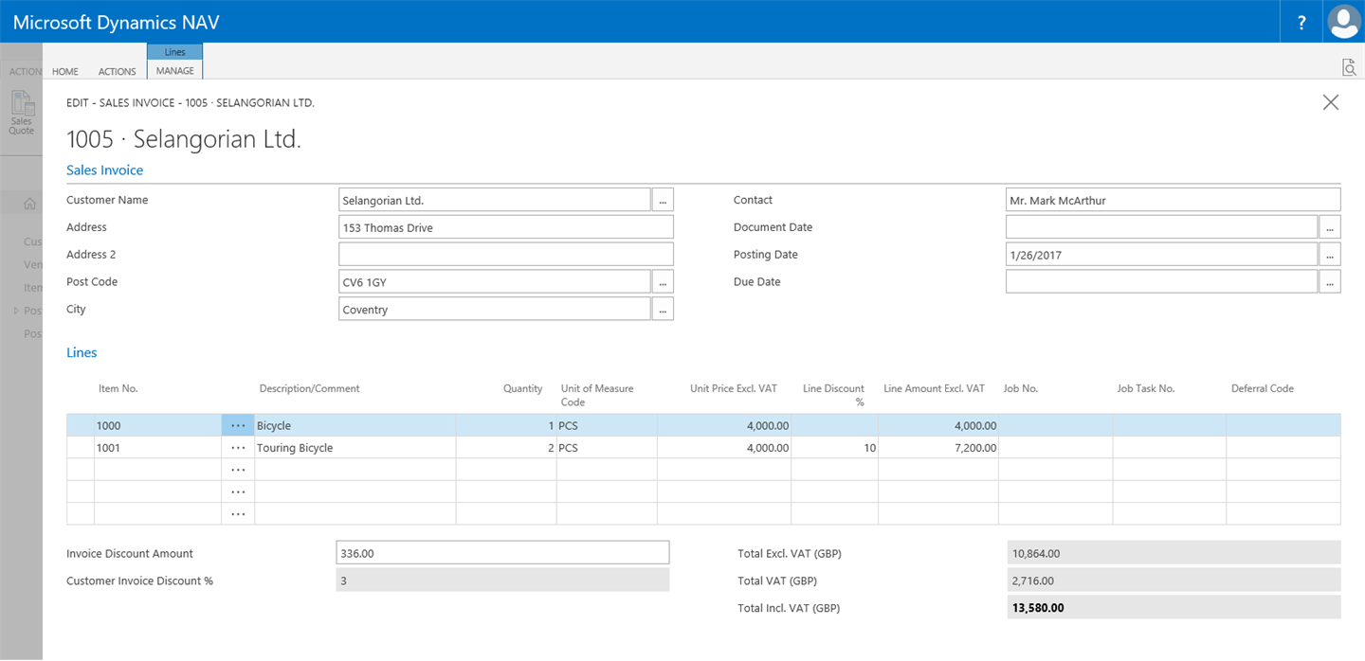Image resolution: width=1365 pixels, height=661 pixels.
Task: Open the Posting Date picker button
Action: click(x=1330, y=255)
